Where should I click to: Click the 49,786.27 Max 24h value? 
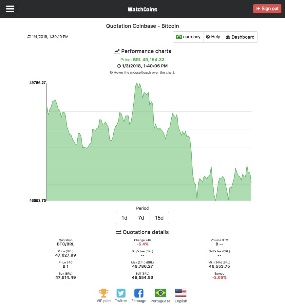(142, 266)
